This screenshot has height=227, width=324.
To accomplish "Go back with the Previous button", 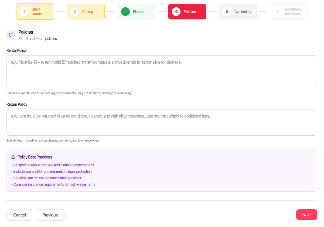I will tap(50, 215).
